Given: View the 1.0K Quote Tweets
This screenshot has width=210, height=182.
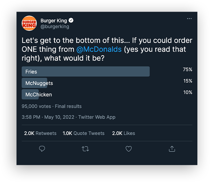Looking at the screenshot, I should (x=83, y=133).
